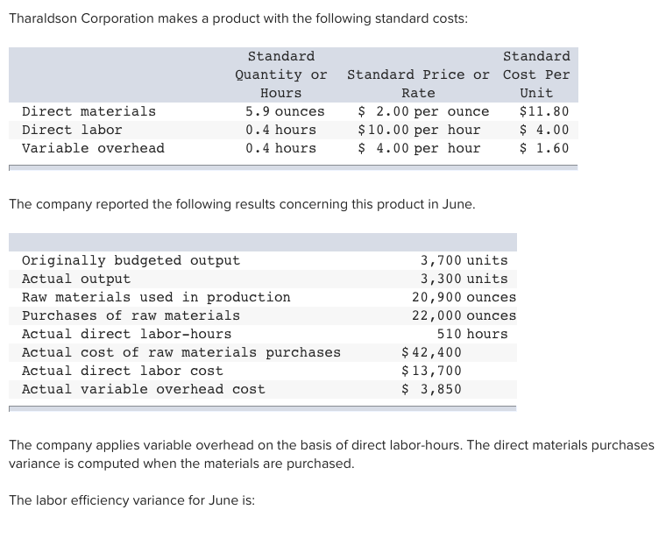This screenshot has width=666, height=538.
Task: Click the '$ 1.60' standard cost cell
Action: [543, 148]
